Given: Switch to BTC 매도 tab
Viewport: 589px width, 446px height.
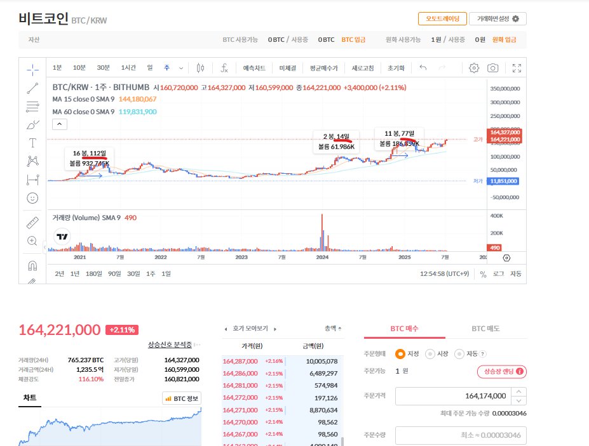Looking at the screenshot, I should 485,329.
